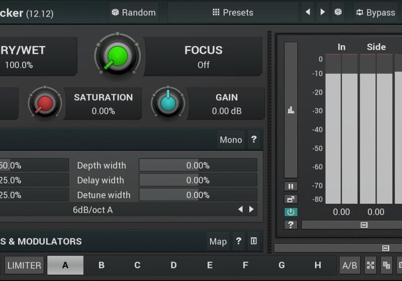Select the GAIN 0.00 dB field
Viewport: 402px width, 281px height.
point(227,104)
